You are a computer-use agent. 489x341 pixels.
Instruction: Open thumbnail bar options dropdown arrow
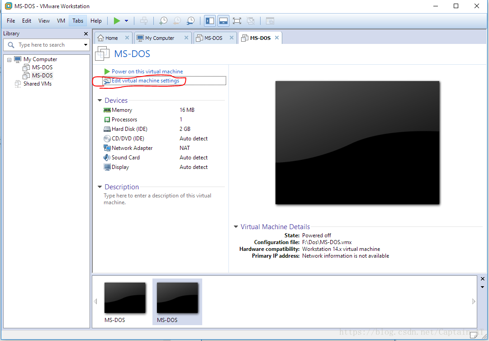[483, 287]
